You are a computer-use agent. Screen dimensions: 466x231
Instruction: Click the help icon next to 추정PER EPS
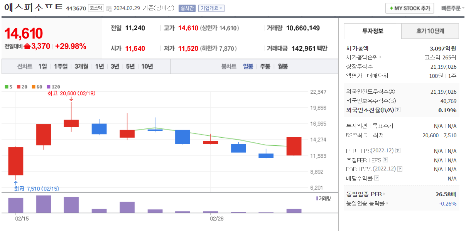[385, 160]
